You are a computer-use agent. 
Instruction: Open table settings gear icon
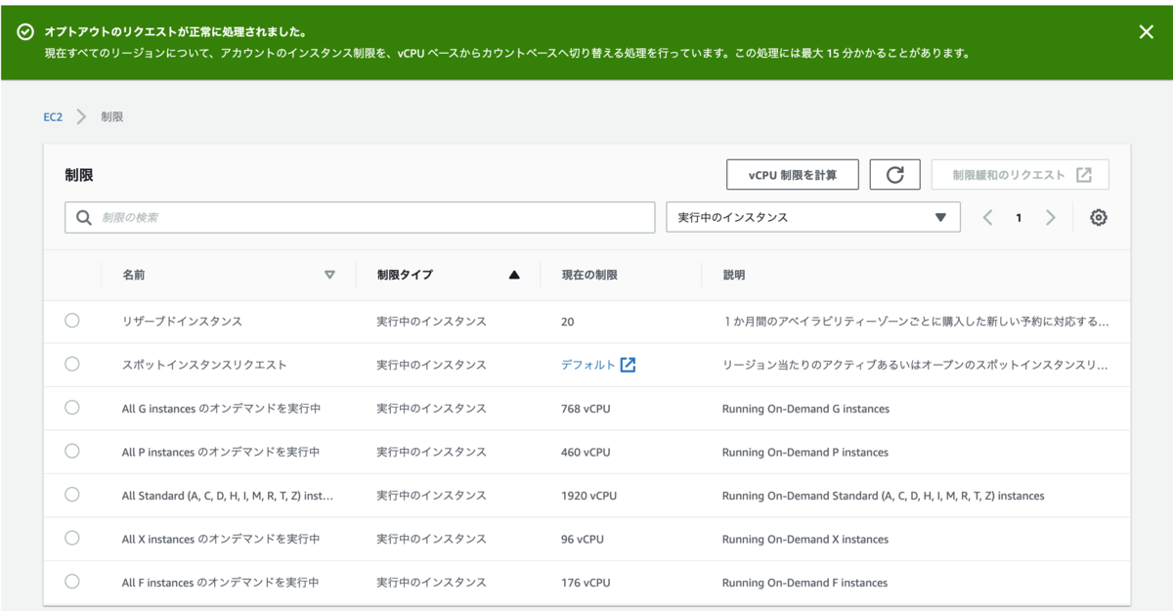pos(1099,218)
